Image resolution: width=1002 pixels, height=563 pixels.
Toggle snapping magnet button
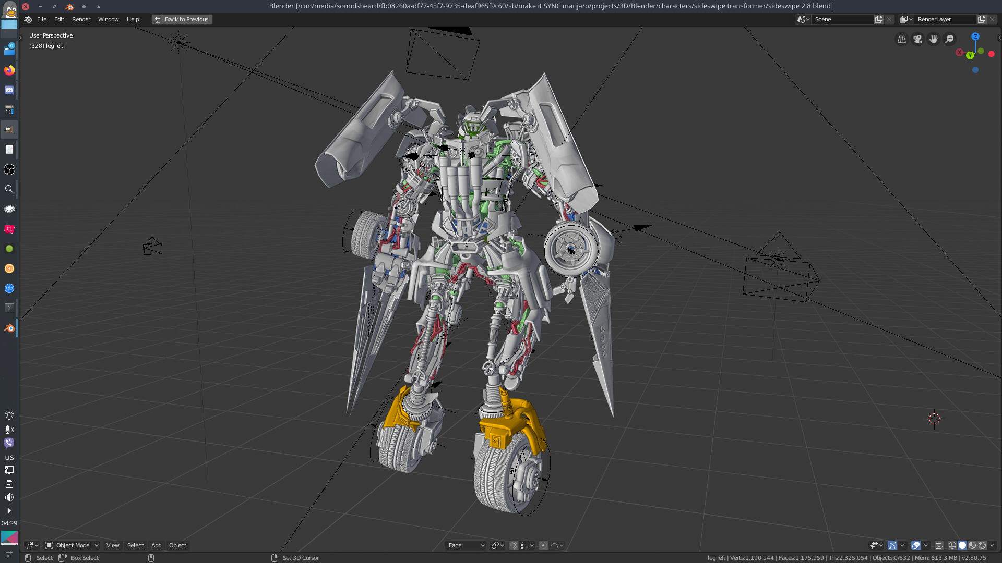pos(514,545)
